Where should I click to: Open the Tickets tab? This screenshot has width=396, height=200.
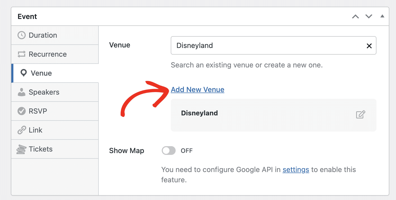[55, 149]
